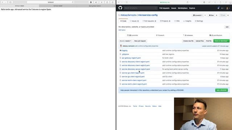
Task: Switch to the Settings tab
Action: pos(199,21)
